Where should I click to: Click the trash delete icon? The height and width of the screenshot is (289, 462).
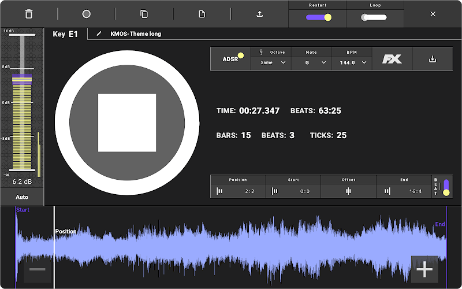[x=29, y=14]
